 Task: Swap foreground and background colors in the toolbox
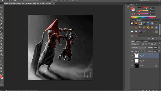point(2,74)
